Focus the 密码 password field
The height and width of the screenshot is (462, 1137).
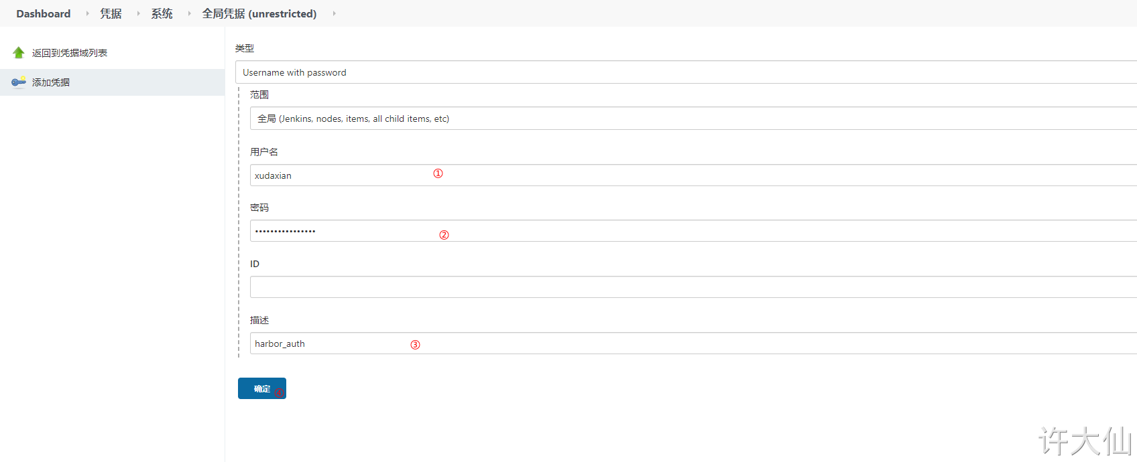click(x=693, y=231)
